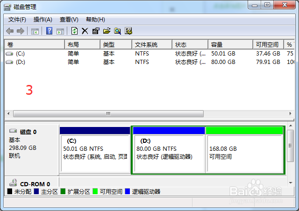Click the disk pane scroll down arrow
The image size is (299, 211).
click(291, 183)
